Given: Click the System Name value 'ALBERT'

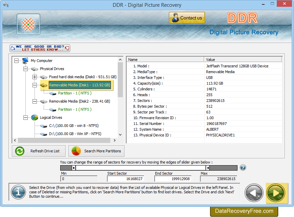Looking at the screenshot, I should [212, 129].
